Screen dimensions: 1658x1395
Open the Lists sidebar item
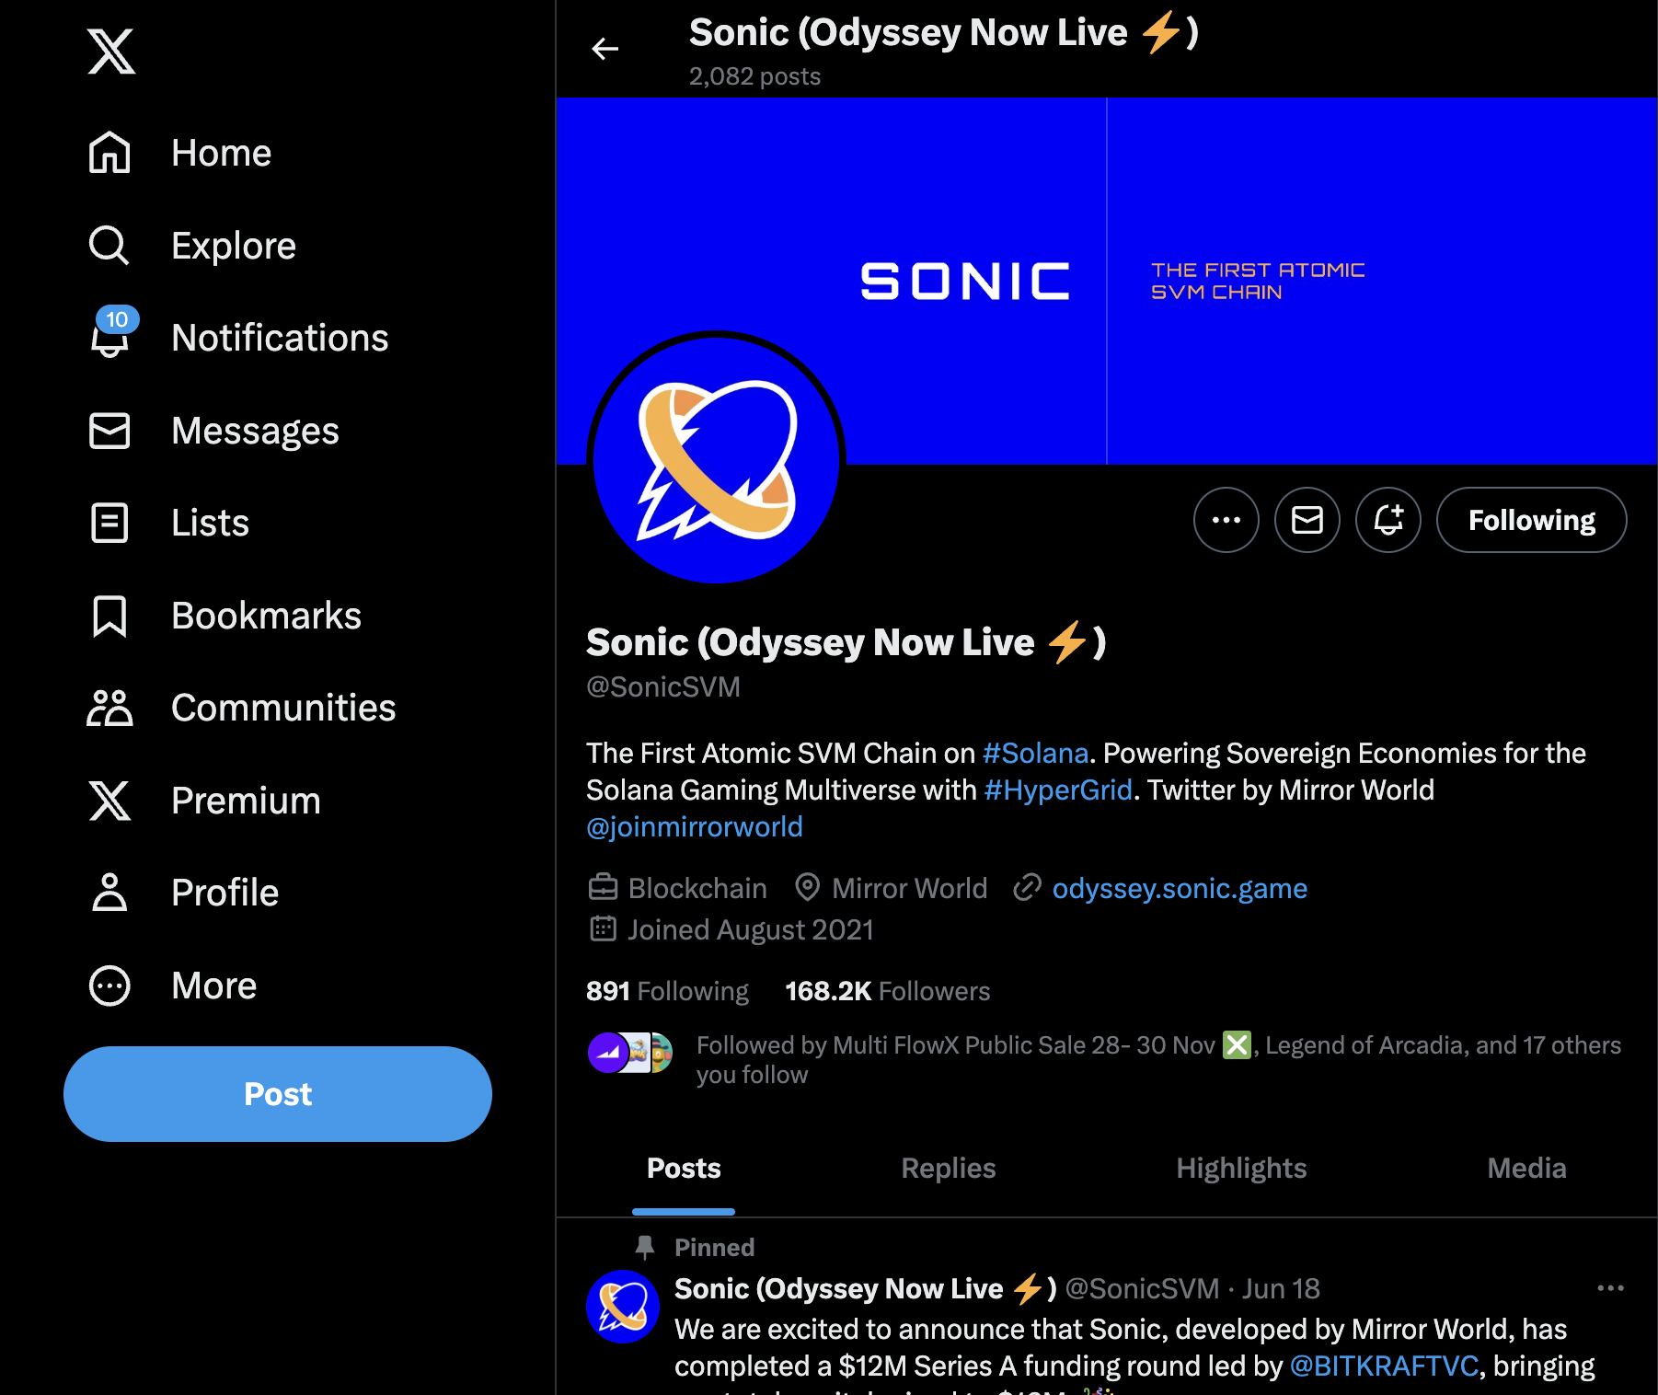(x=168, y=523)
